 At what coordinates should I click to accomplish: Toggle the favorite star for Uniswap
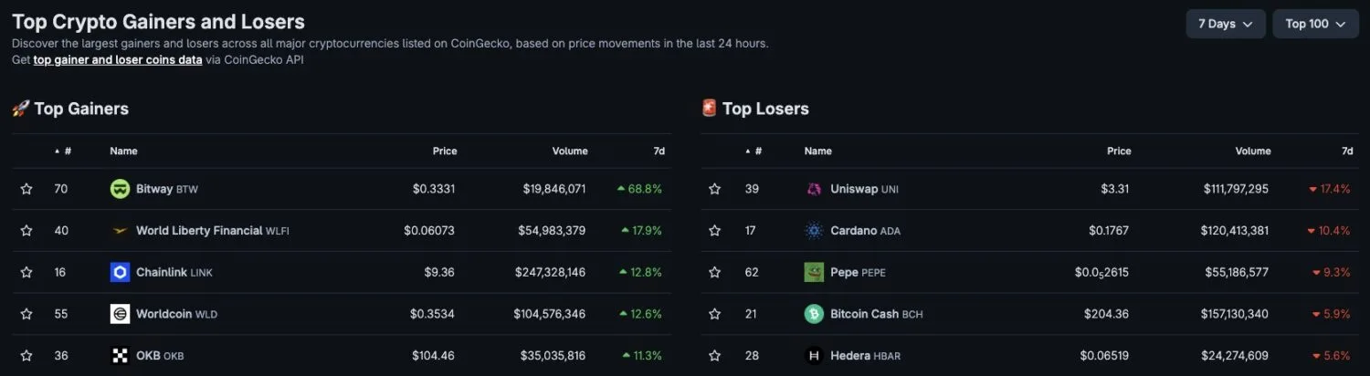point(715,189)
